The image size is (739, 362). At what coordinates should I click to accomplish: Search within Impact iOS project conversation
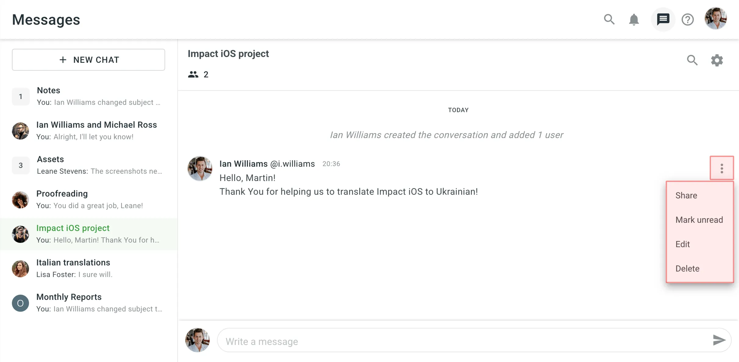click(x=692, y=60)
